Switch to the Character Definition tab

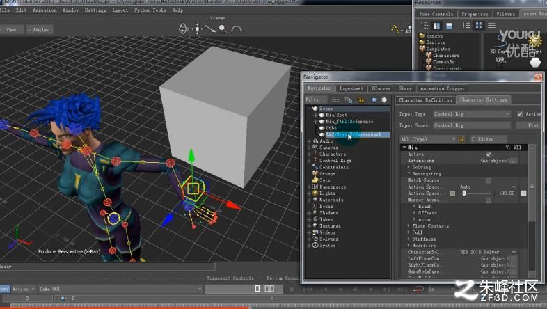425,100
